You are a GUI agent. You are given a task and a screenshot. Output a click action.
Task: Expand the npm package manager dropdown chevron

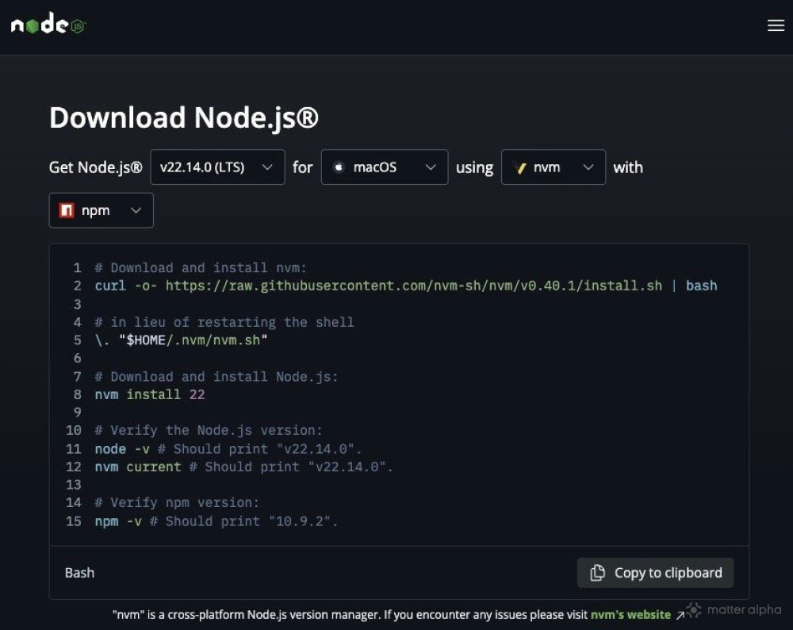[x=136, y=210]
